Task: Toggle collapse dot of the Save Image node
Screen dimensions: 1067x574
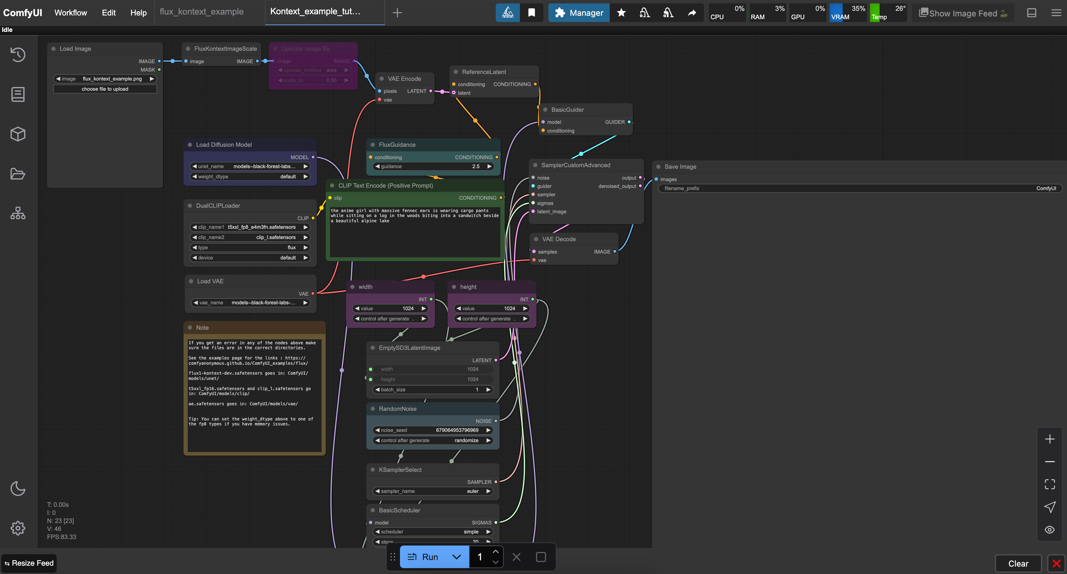Action: pyautogui.click(x=658, y=167)
